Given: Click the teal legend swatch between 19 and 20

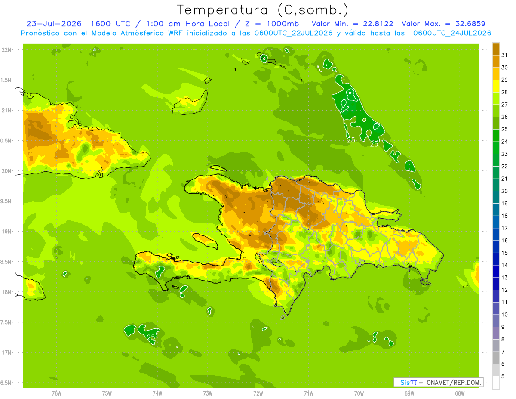Looking at the screenshot, I should click(496, 197).
